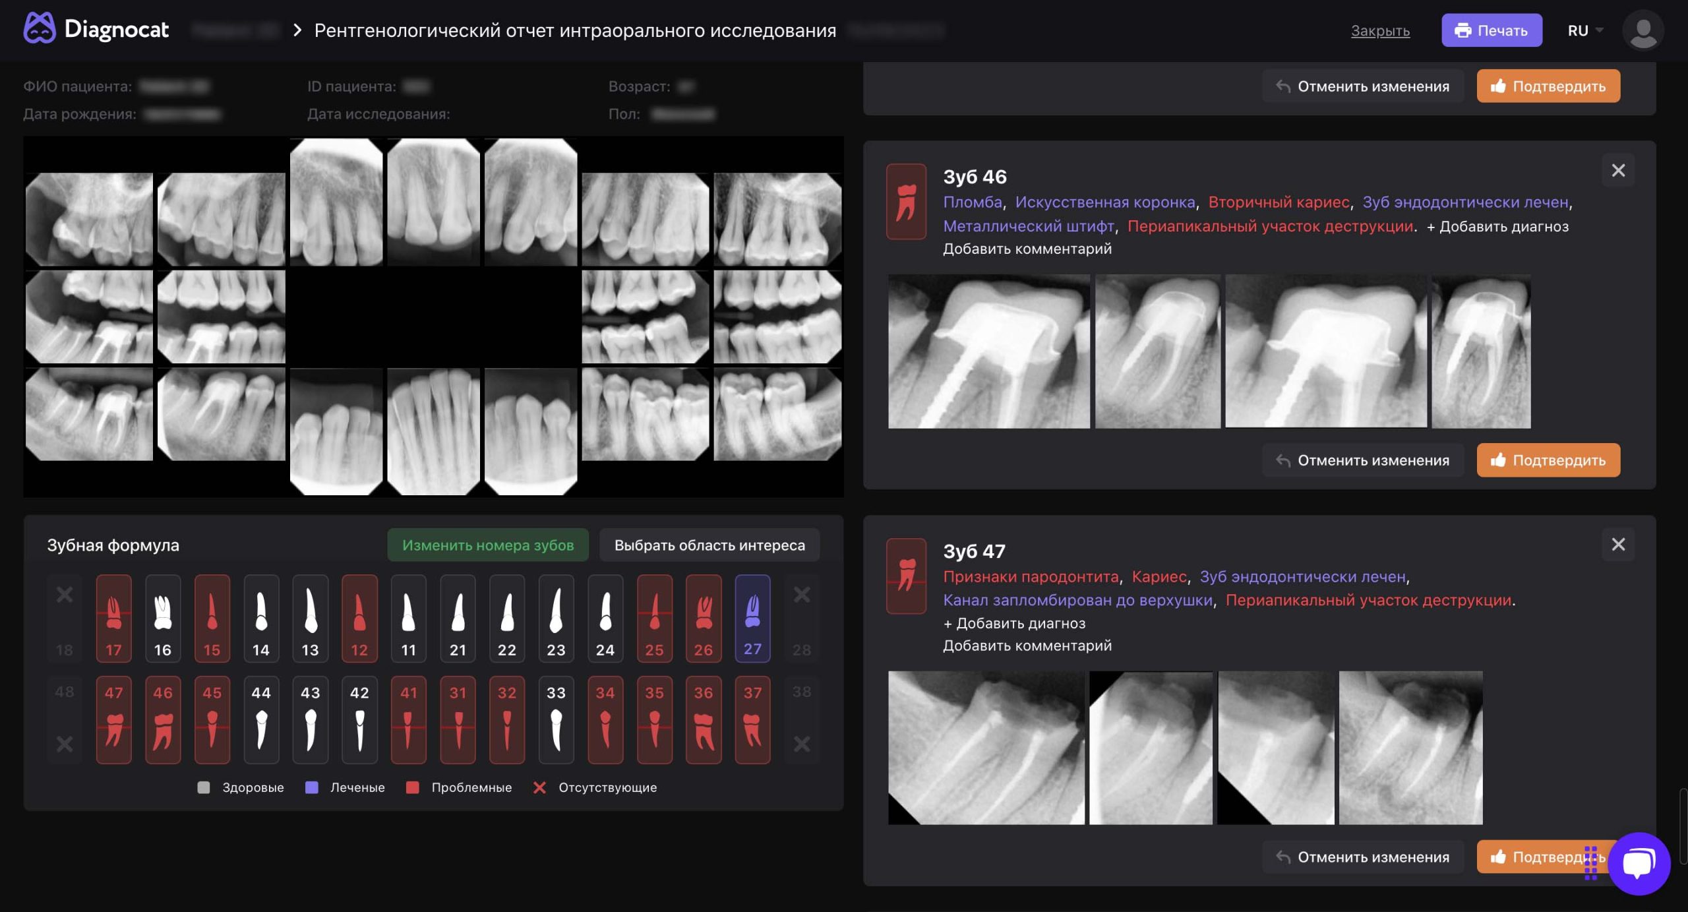
Task: Click Выбрать область интереса button
Action: (x=709, y=545)
